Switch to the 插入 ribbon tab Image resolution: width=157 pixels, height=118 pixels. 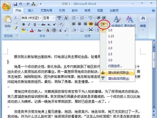(x=31, y=10)
